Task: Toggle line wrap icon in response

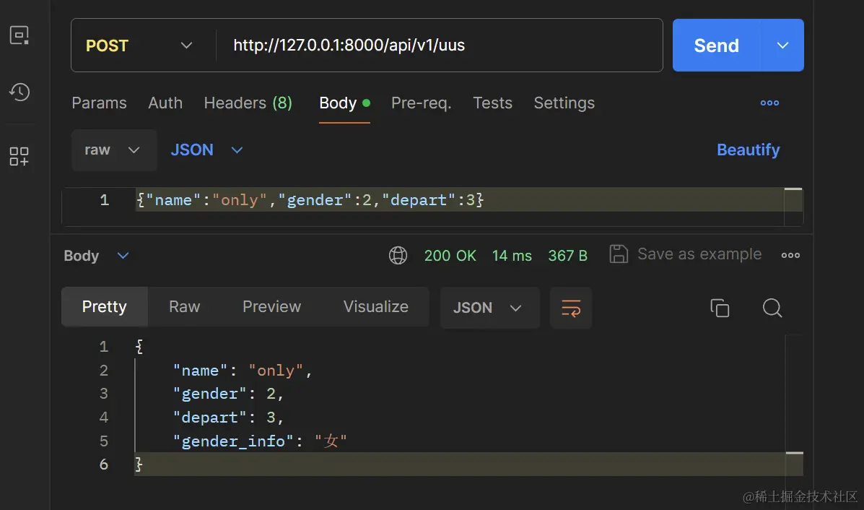Action: (571, 308)
